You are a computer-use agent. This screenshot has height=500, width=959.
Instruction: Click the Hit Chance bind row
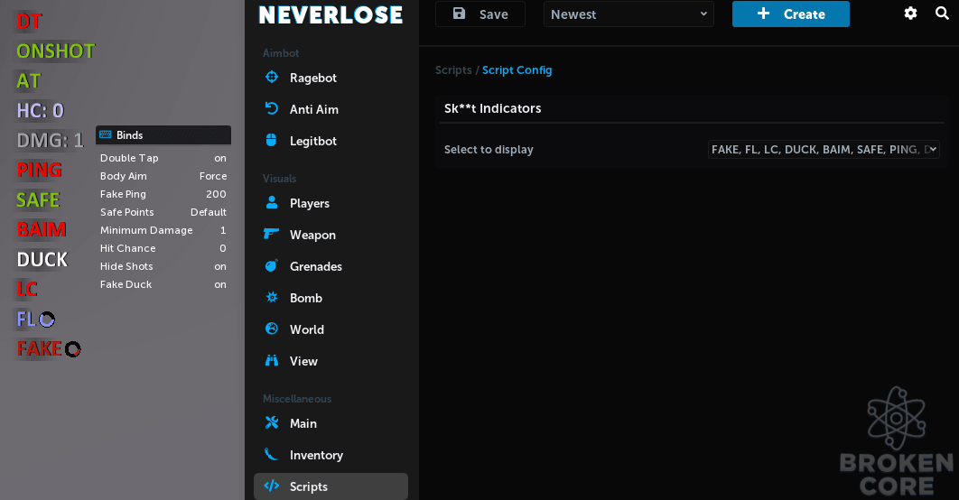point(163,248)
